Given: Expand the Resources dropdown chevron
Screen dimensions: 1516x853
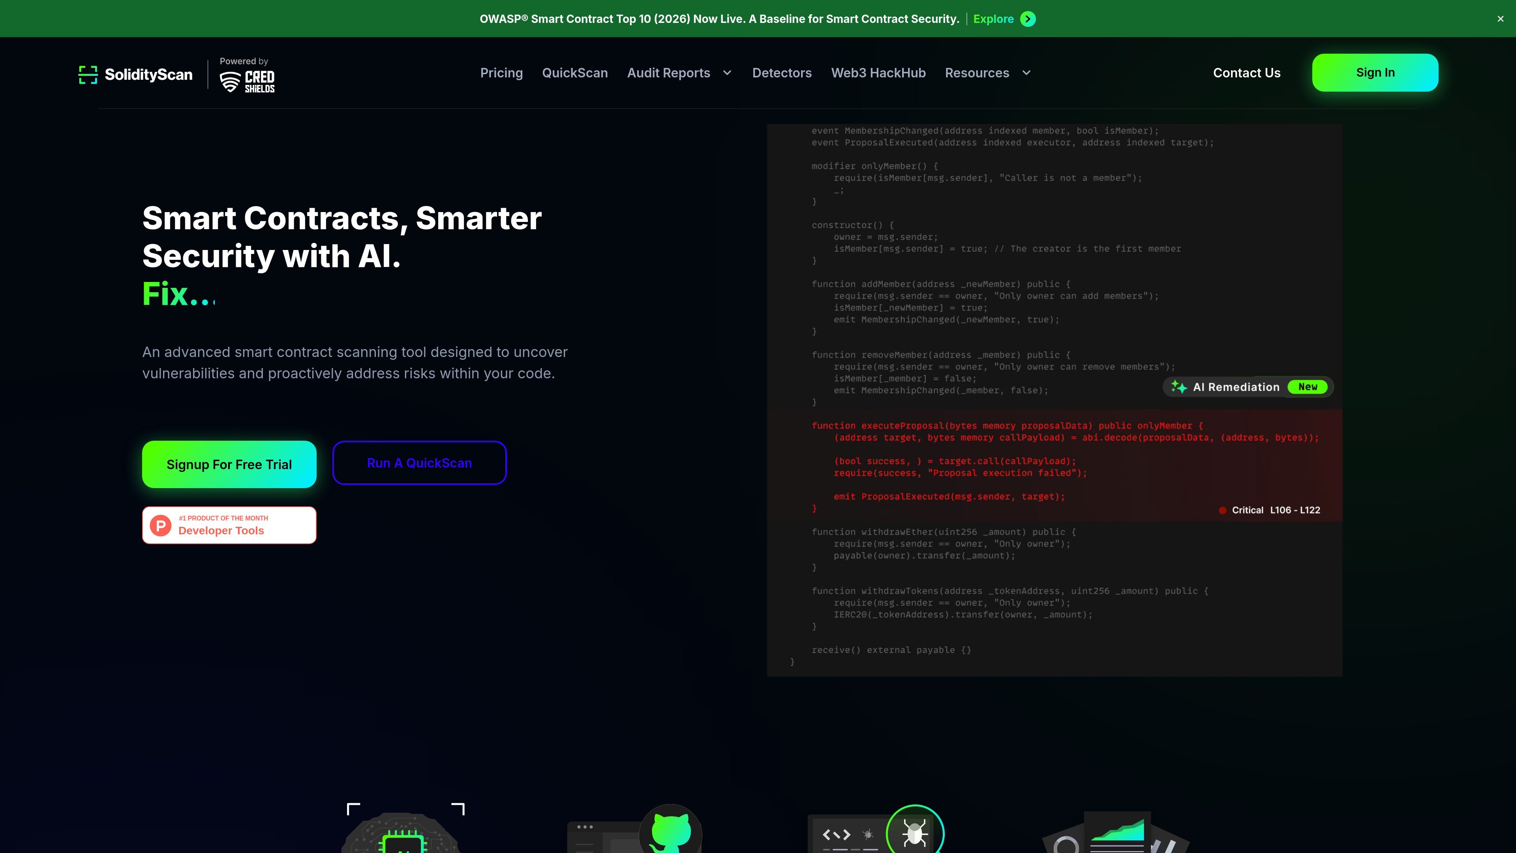Looking at the screenshot, I should (x=1026, y=73).
